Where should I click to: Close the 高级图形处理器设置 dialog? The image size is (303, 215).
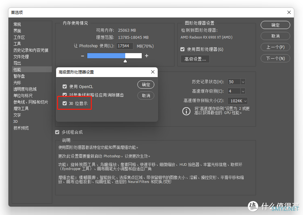(x=153, y=72)
